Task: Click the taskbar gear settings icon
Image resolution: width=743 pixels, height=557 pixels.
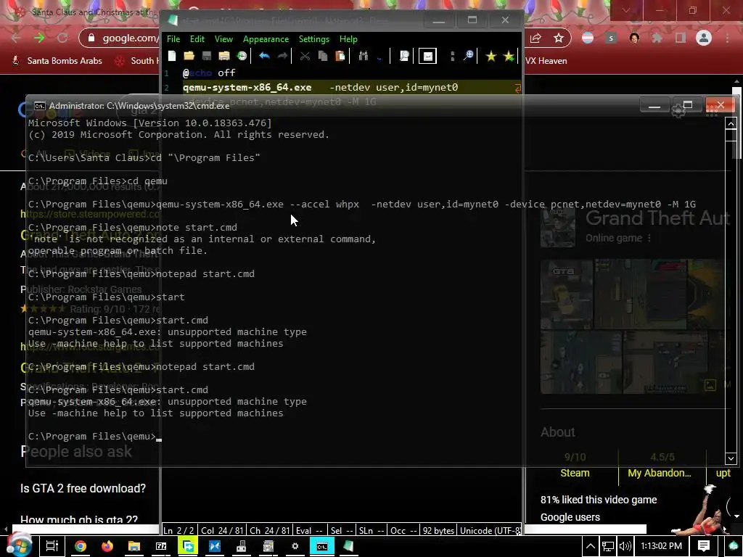Action: click(x=295, y=546)
